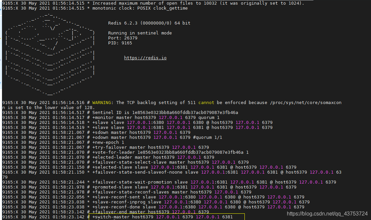Select the 'Port: 26379' text
Image resolution: width=371 pixels, height=220 pixels.
coord(123,38)
